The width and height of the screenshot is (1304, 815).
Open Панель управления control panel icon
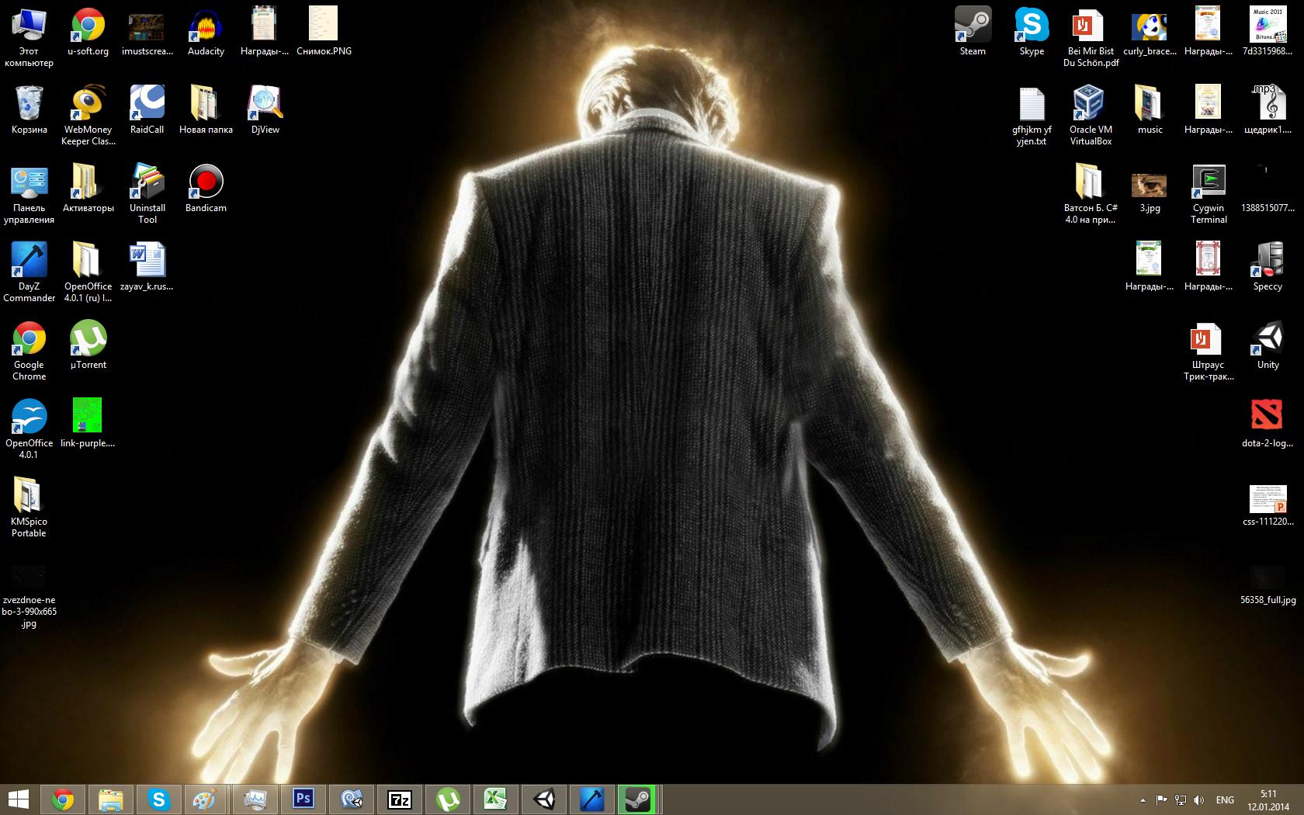[29, 193]
